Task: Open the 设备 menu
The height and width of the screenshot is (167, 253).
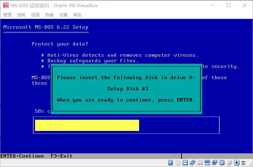Action: (x=63, y=15)
